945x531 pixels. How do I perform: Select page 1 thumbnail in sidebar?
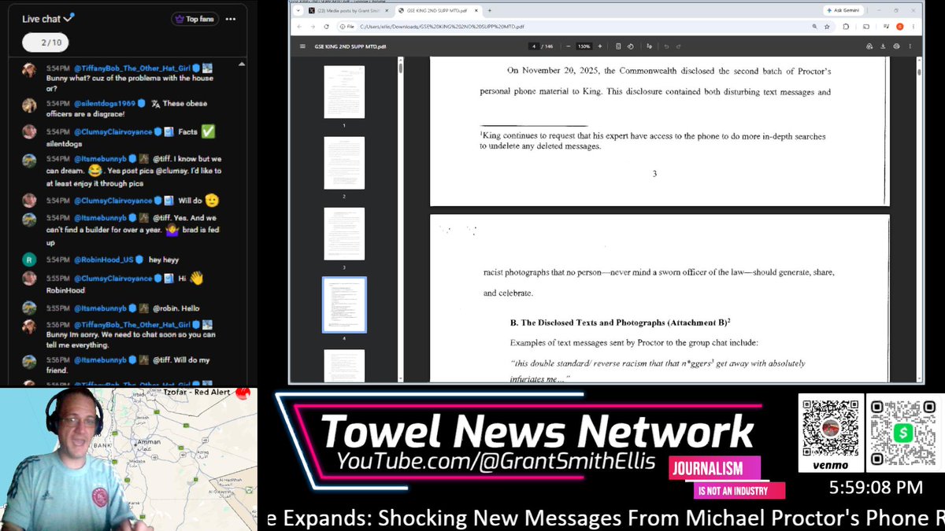tap(344, 92)
